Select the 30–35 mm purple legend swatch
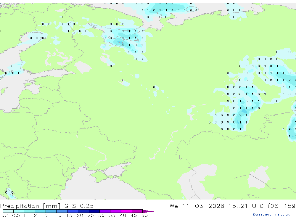This screenshot has width=296, height=217. [x=105, y=211]
